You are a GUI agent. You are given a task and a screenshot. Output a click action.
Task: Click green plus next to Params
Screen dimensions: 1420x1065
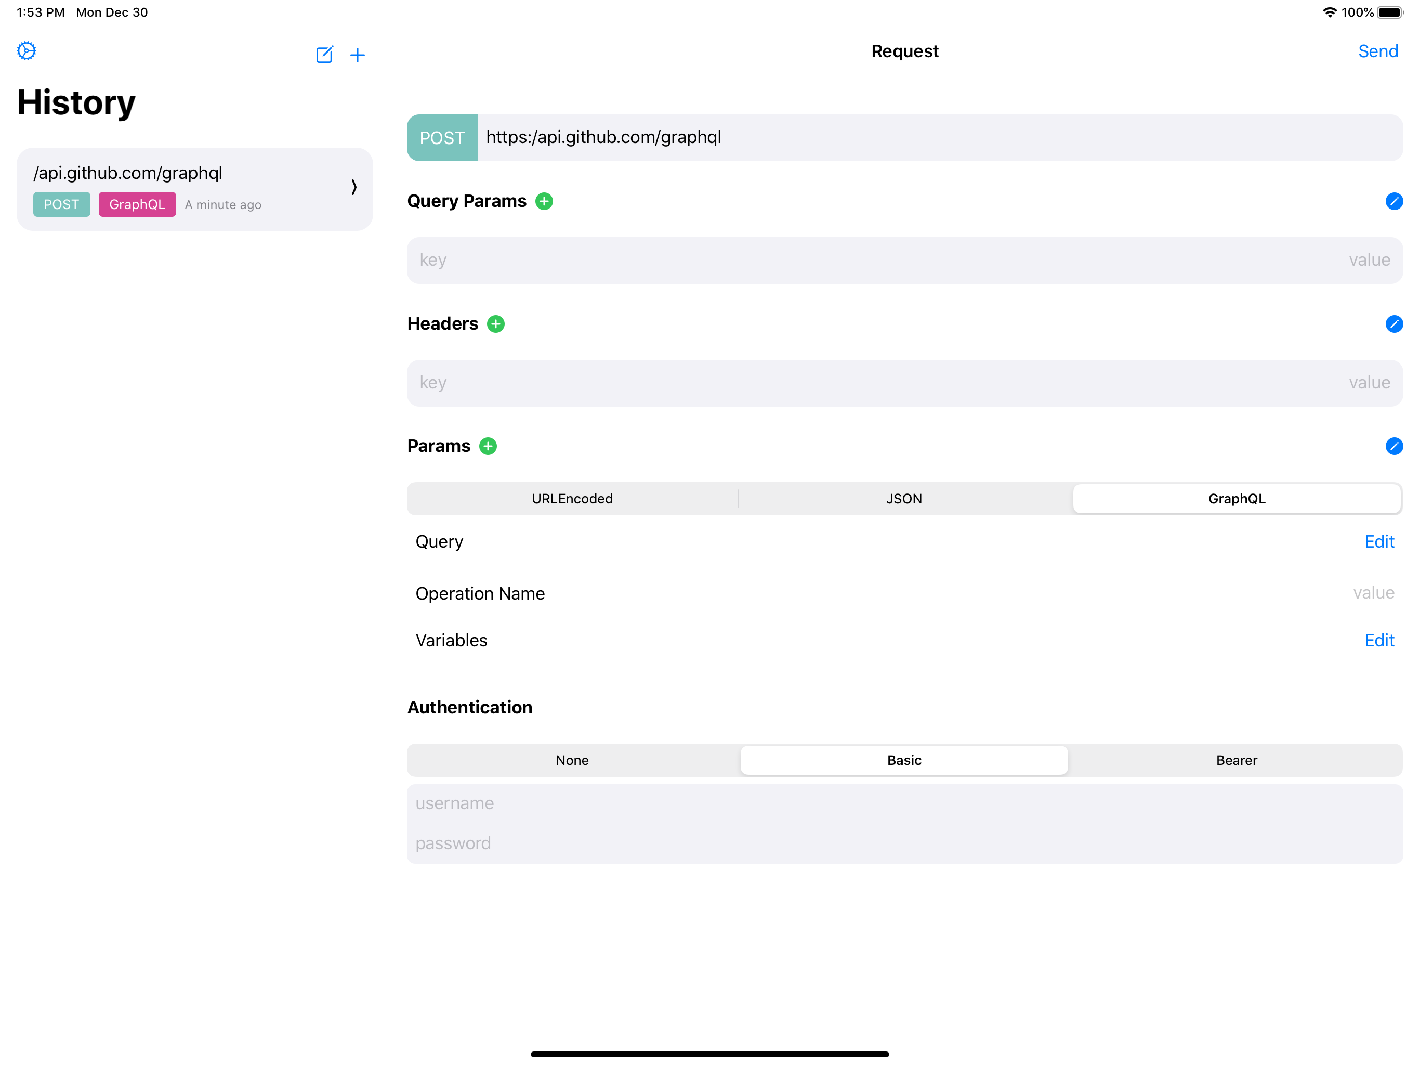click(x=488, y=446)
